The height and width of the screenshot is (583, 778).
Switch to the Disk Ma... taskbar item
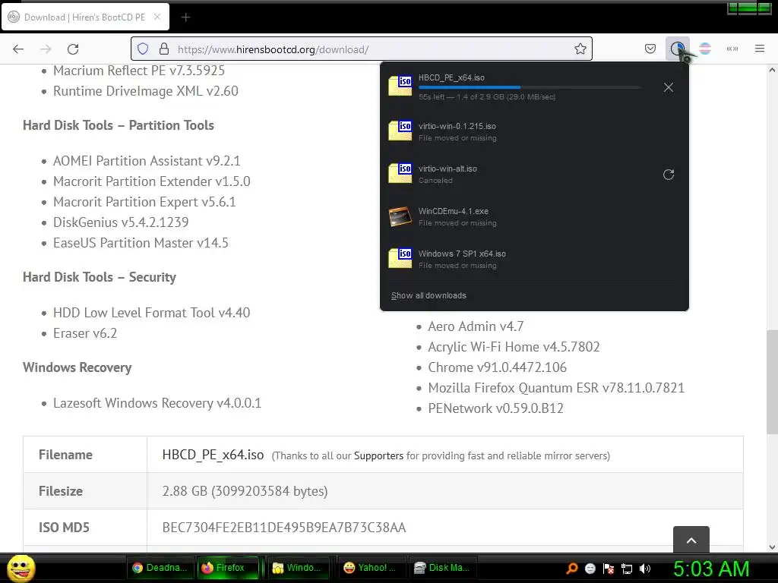coord(443,568)
